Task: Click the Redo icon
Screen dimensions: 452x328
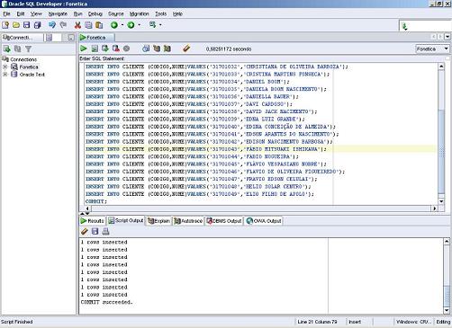Action: [x=63, y=25]
